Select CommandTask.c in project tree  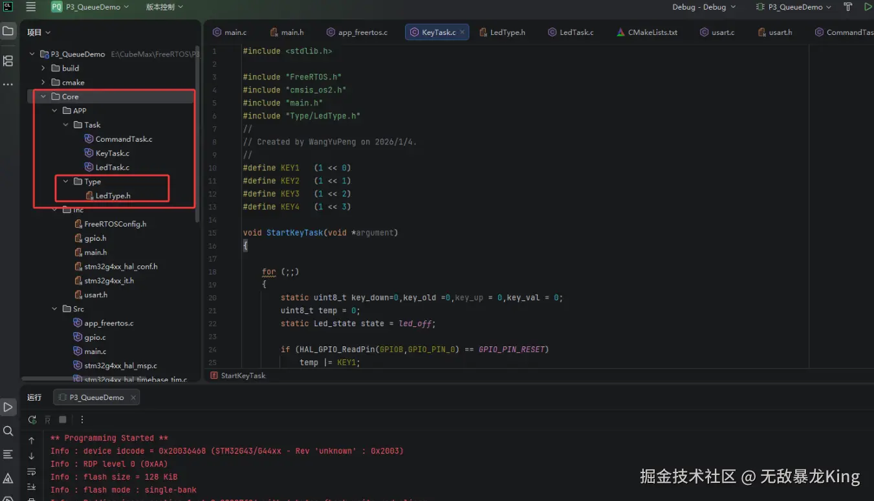pyautogui.click(x=118, y=139)
